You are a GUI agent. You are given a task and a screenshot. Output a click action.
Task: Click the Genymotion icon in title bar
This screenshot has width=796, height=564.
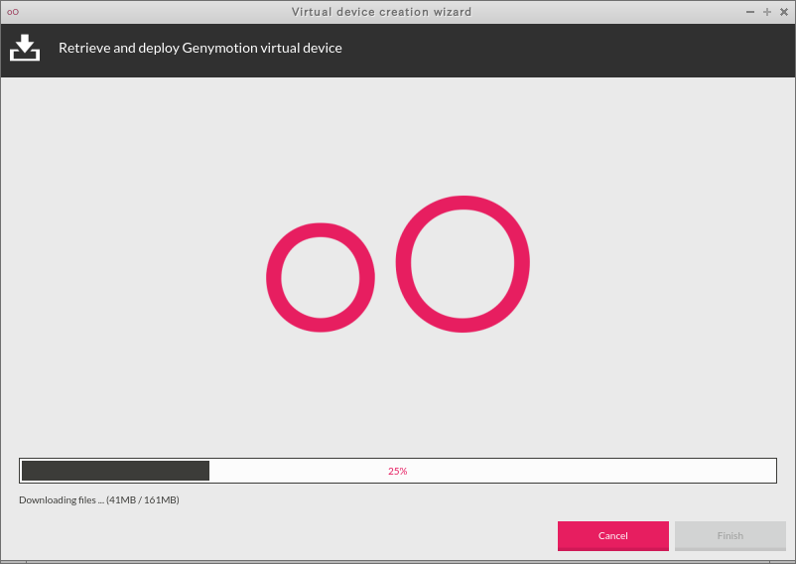(13, 12)
